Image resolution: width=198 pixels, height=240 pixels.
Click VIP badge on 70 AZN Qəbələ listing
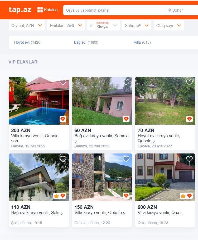coord(190,119)
